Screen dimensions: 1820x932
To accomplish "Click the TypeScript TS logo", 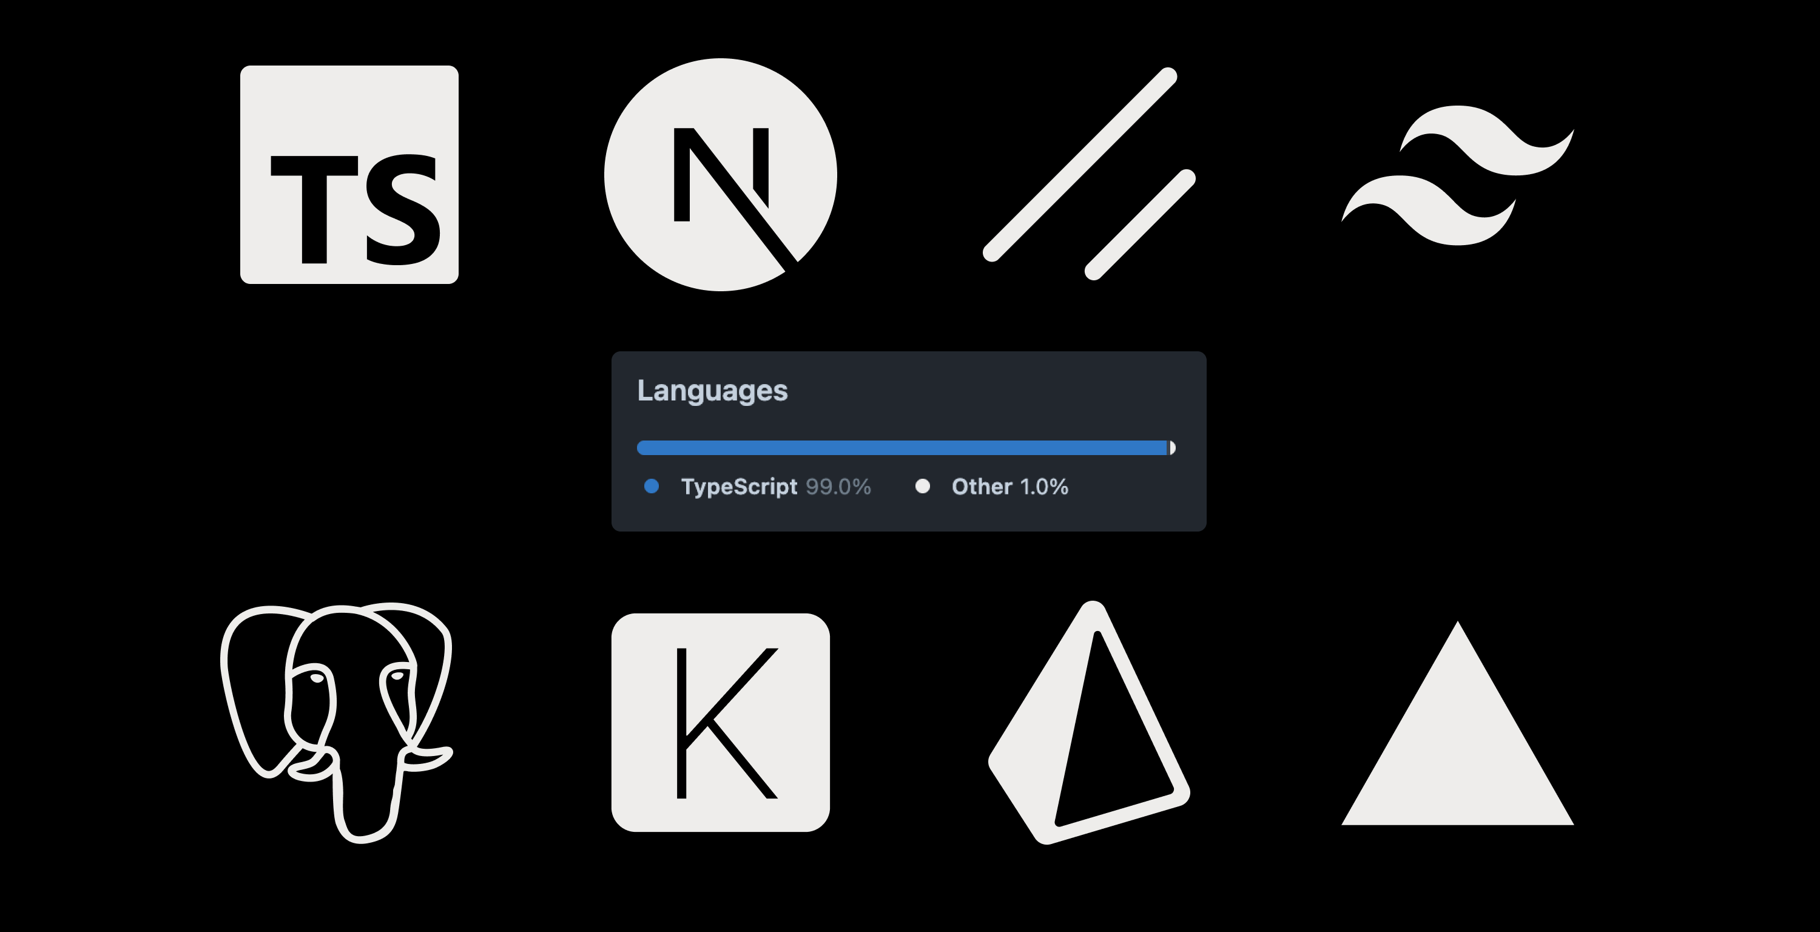I will 349,175.
